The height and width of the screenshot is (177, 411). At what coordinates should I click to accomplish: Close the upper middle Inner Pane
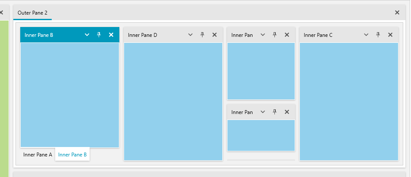[x=287, y=35]
